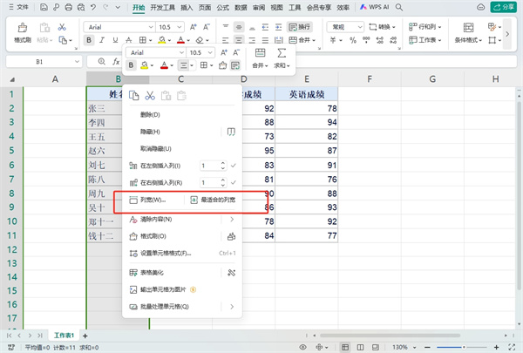Viewport: 523px width, 353px height.
Task: Click the copy icon in context menu
Action: [134, 96]
